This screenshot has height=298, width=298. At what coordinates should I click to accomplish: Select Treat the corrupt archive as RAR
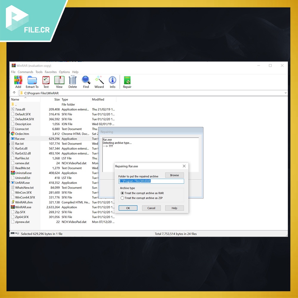pos(122,193)
